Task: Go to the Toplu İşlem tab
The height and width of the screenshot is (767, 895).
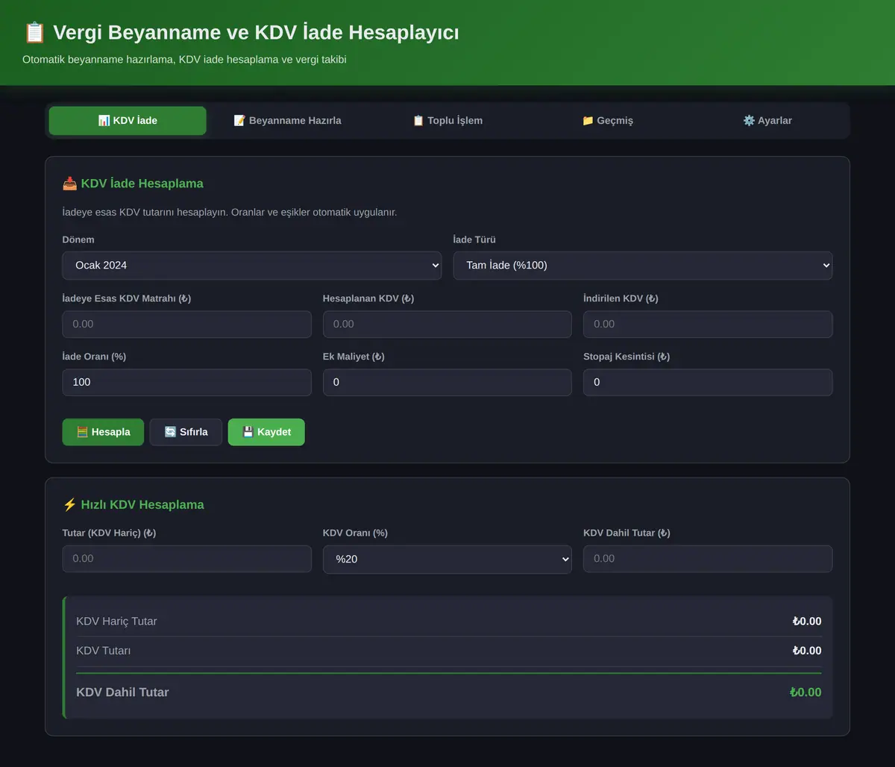Action: click(447, 121)
